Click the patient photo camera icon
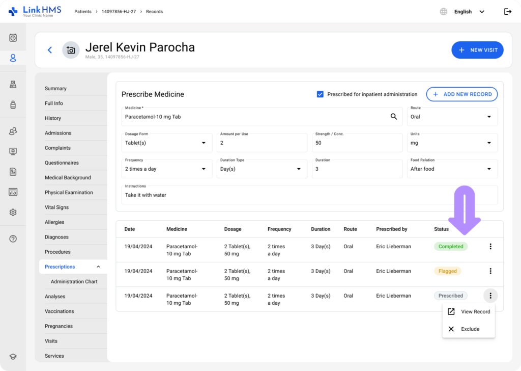Image resolution: width=521 pixels, height=371 pixels. pos(71,50)
